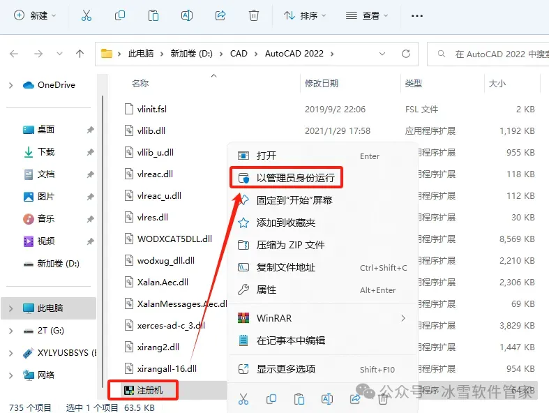The image size is (549, 413).
Task: Unpin 音乐 using its pin icon
Action: (90, 219)
